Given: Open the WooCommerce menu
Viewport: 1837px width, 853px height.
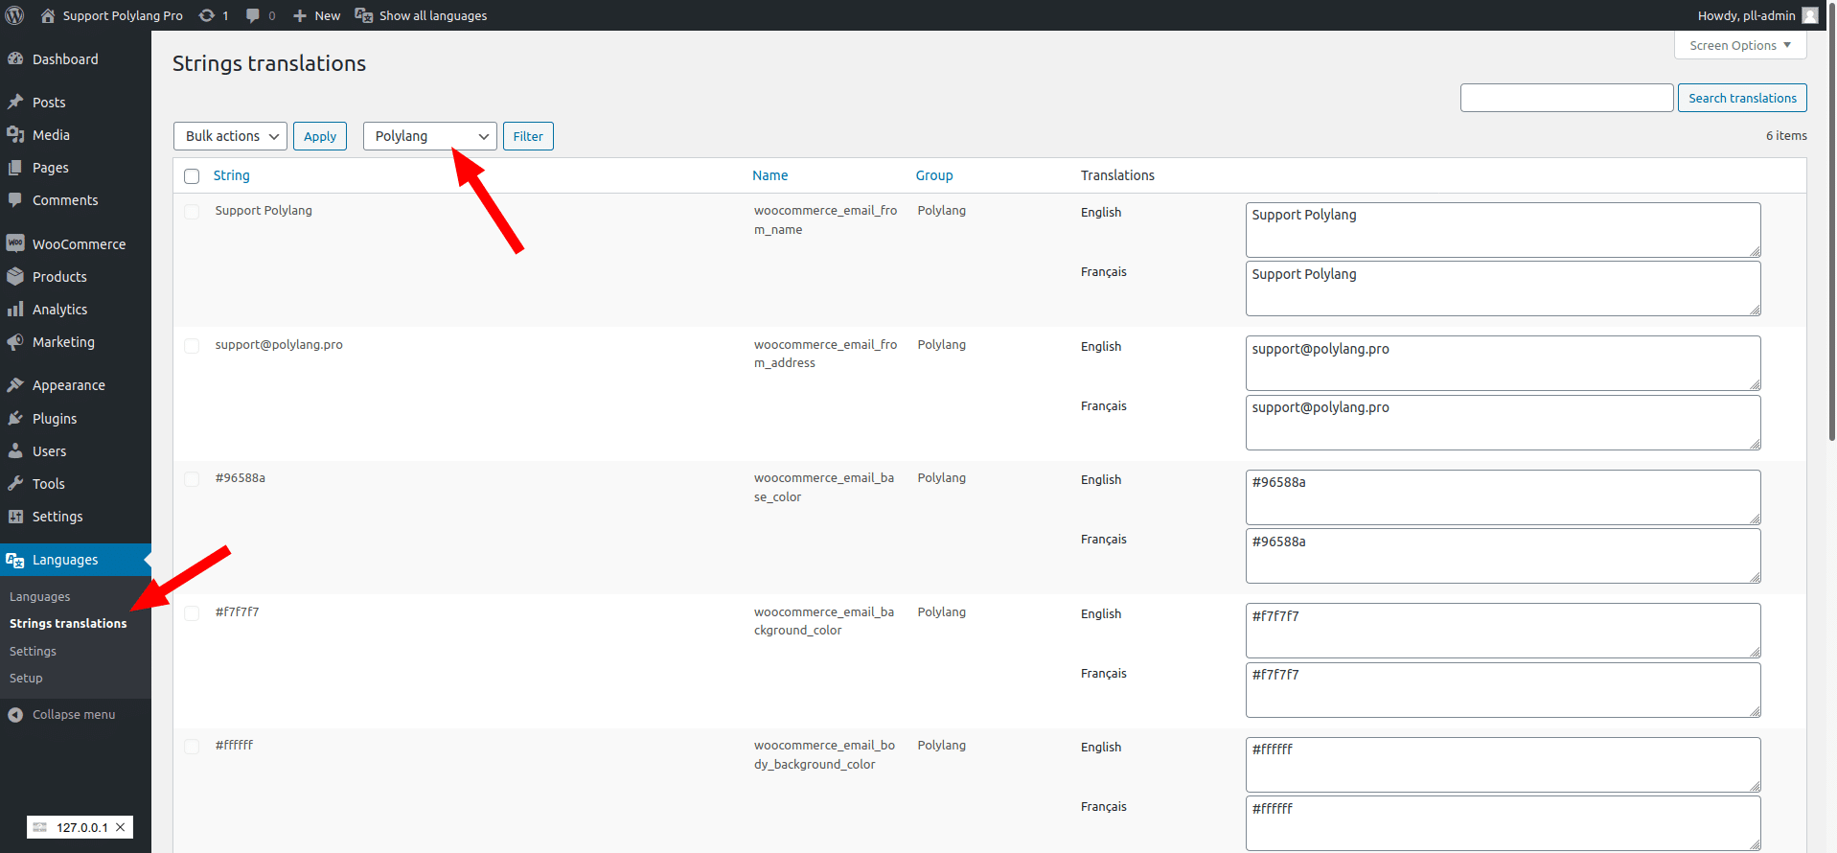Looking at the screenshot, I should pyautogui.click(x=76, y=243).
